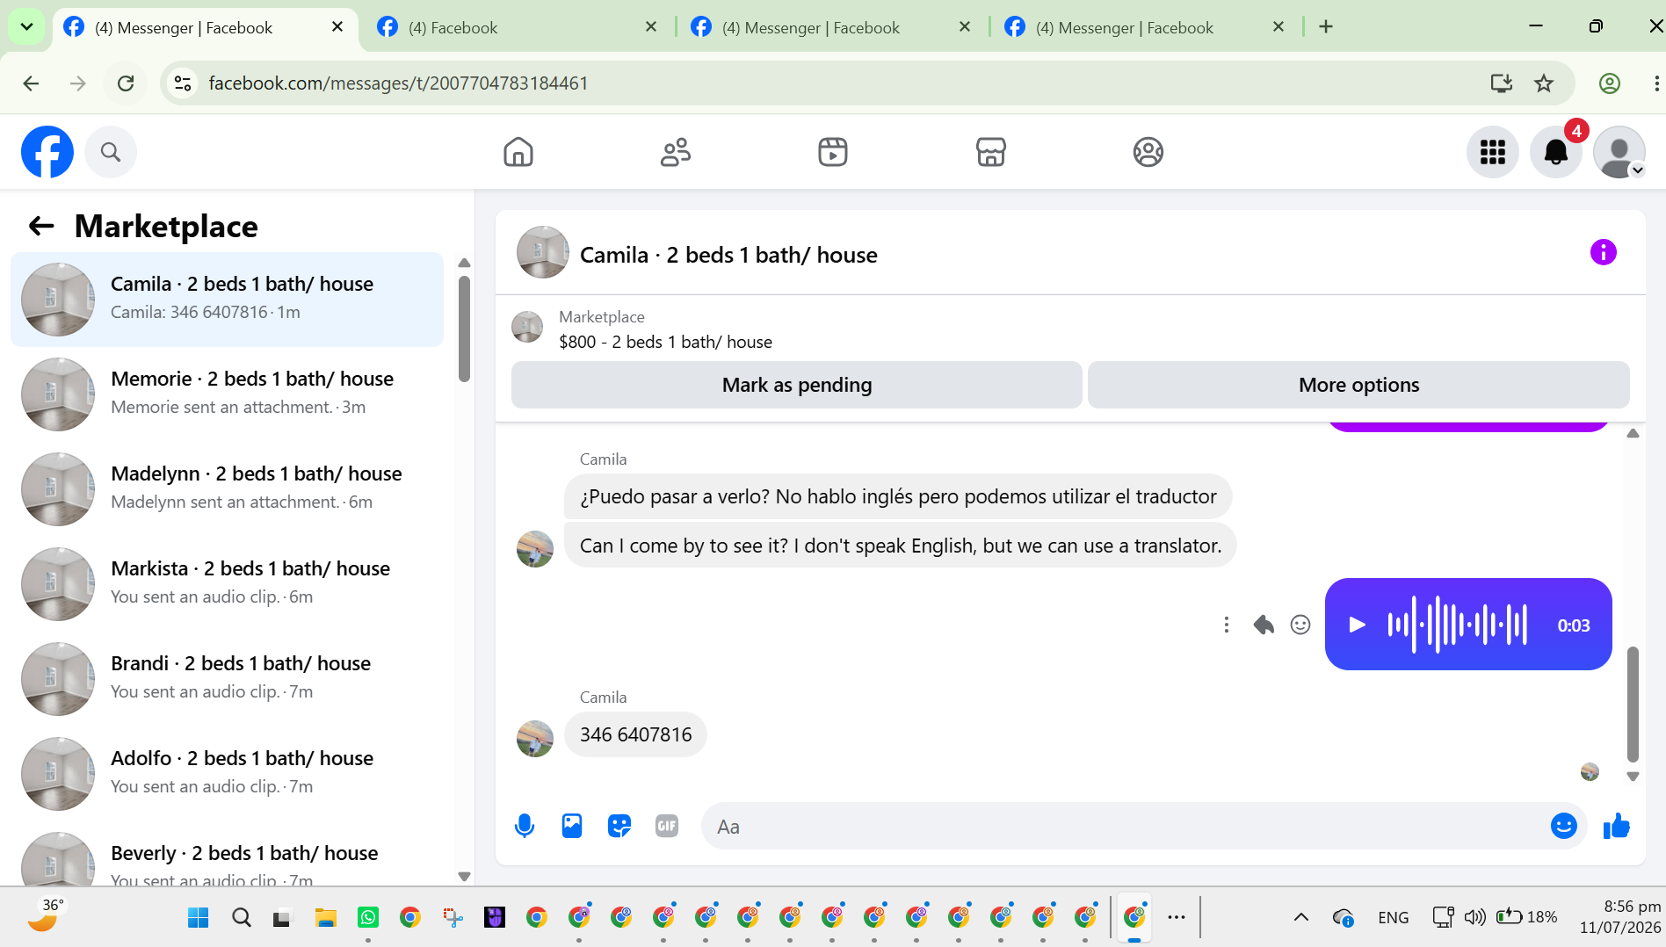Click the audio clip waveform

1458,625
